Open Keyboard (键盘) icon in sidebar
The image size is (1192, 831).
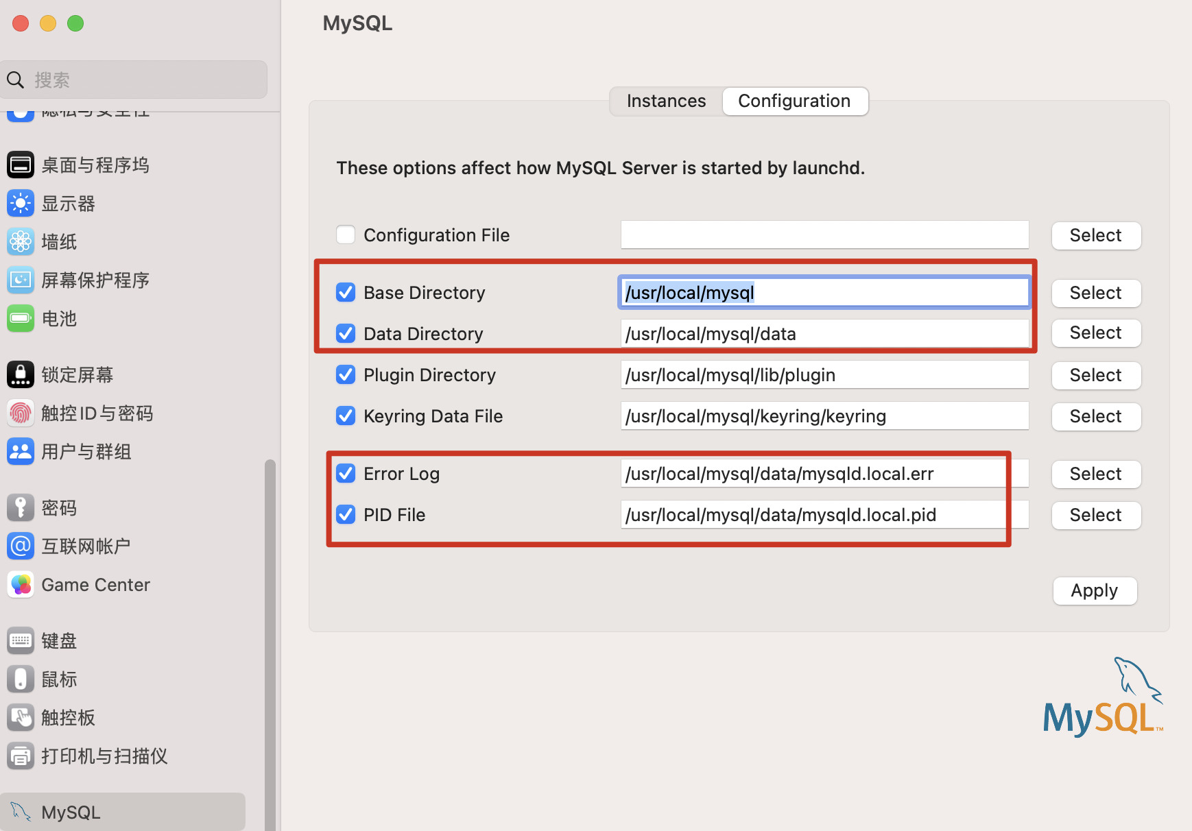pyautogui.click(x=21, y=640)
